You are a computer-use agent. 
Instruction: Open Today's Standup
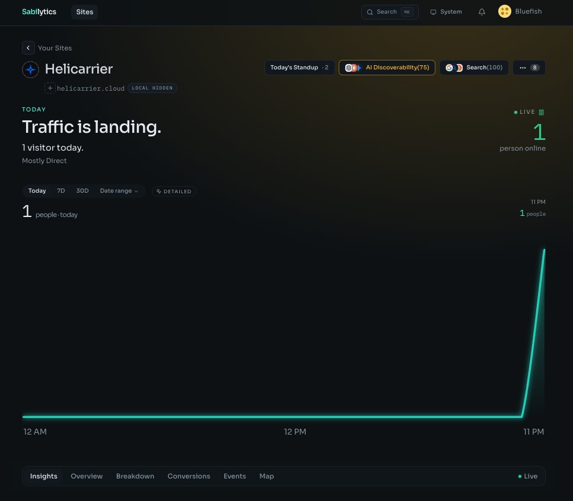[x=300, y=68]
